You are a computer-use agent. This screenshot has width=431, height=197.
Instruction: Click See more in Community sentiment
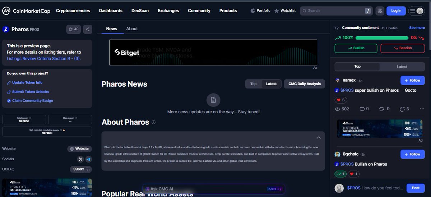pyautogui.click(x=417, y=28)
